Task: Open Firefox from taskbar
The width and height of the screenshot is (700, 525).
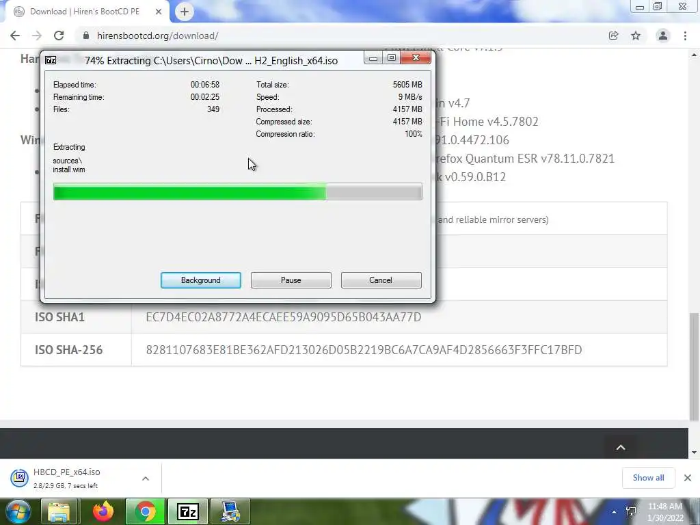Action: (x=103, y=511)
